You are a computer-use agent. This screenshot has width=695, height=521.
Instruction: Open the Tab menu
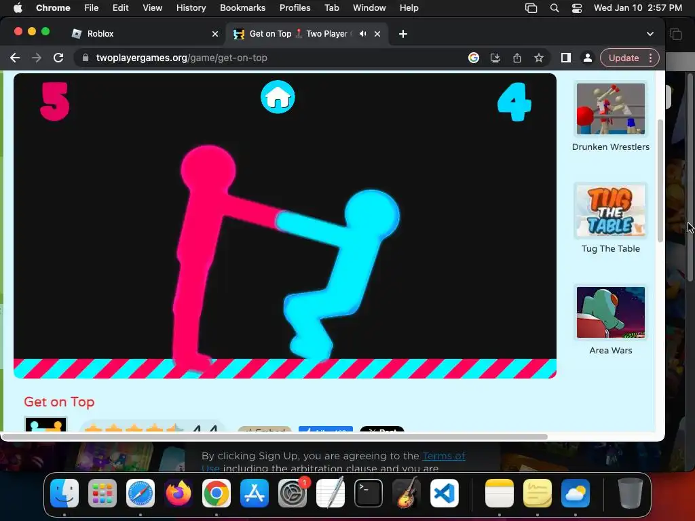pos(331,8)
